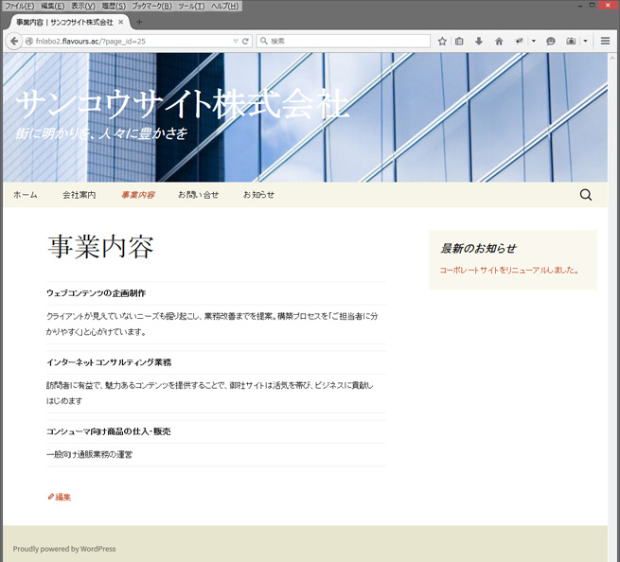Click the site search magnifier icon
This screenshot has height=562, width=620.
coord(585,195)
